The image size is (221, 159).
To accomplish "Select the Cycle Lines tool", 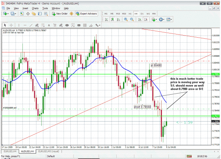I will point(85,25).
